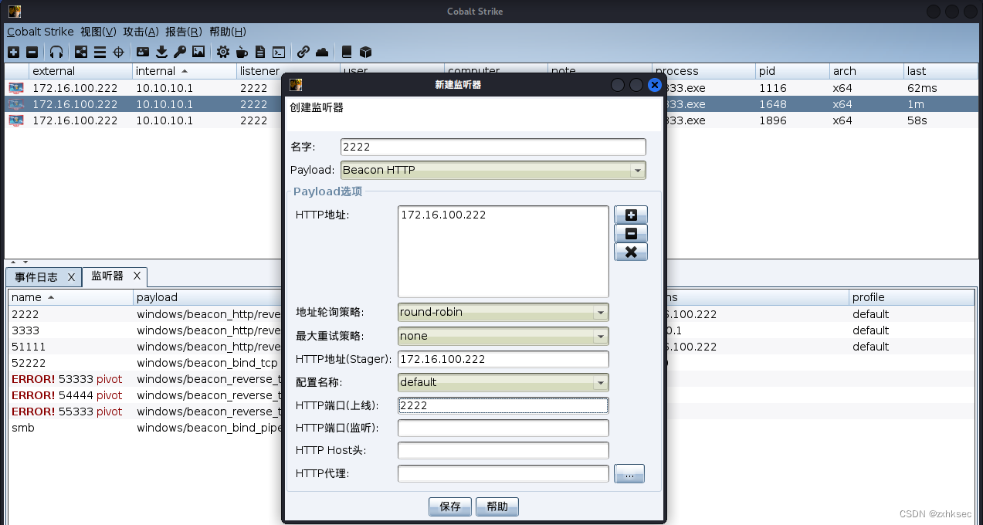Click the HTTP端口(上线) field
This screenshot has height=525, width=983.
pos(503,405)
